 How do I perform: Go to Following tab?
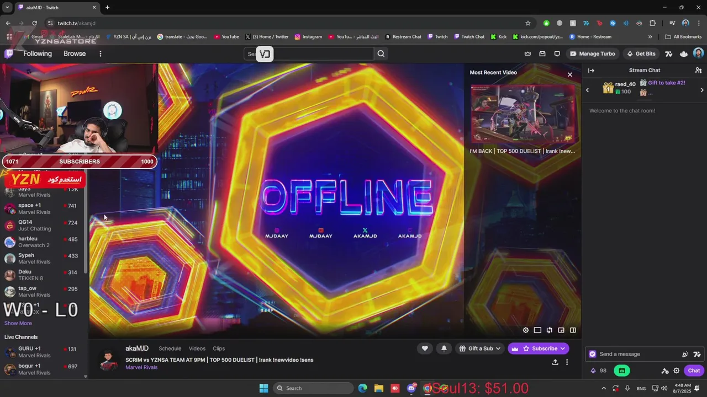(x=38, y=53)
